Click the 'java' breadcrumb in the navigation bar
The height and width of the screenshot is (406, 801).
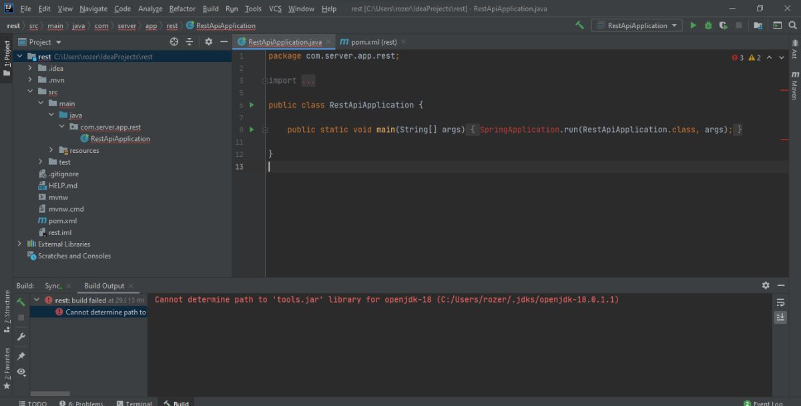78,26
